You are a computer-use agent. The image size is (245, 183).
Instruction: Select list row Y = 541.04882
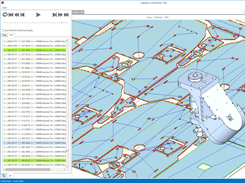pyautogui.click(x=35, y=68)
